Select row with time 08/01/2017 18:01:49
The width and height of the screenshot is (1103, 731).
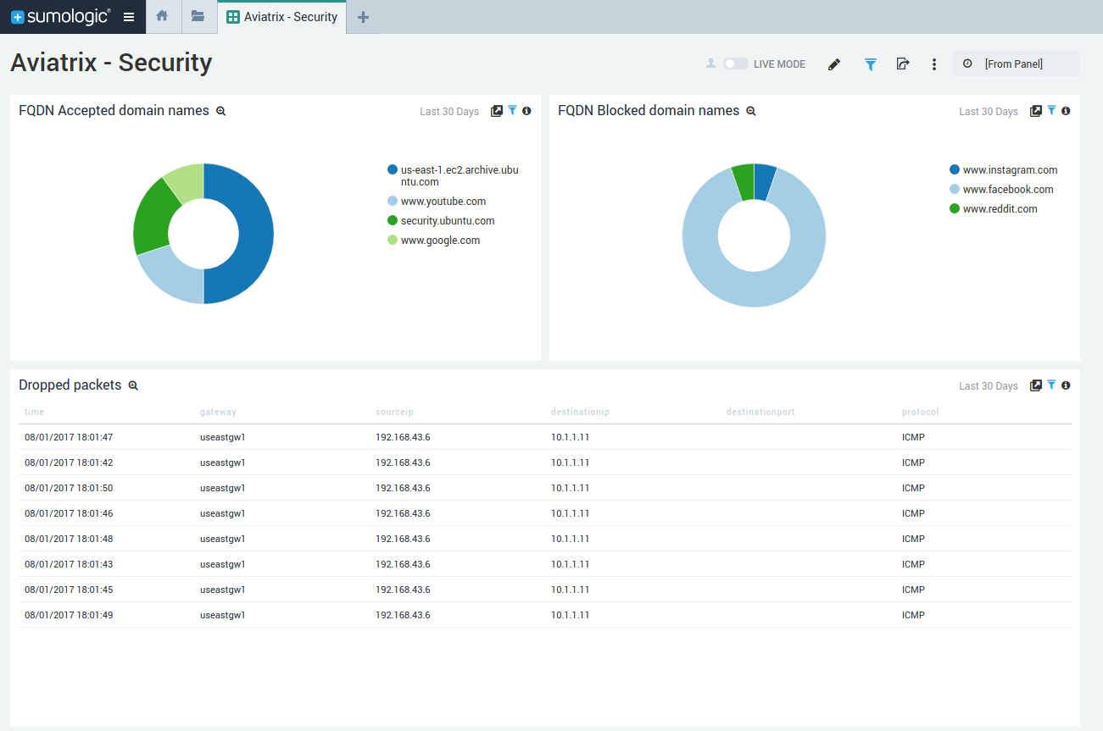click(545, 615)
